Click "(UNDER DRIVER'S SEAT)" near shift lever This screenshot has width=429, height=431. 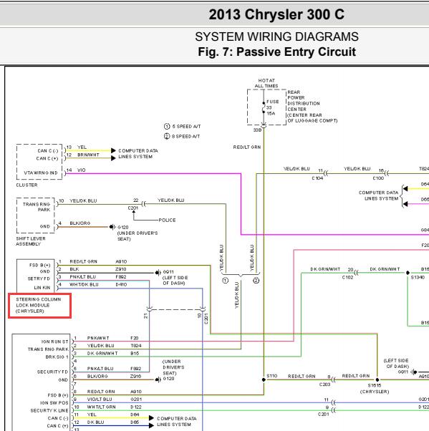(138, 236)
